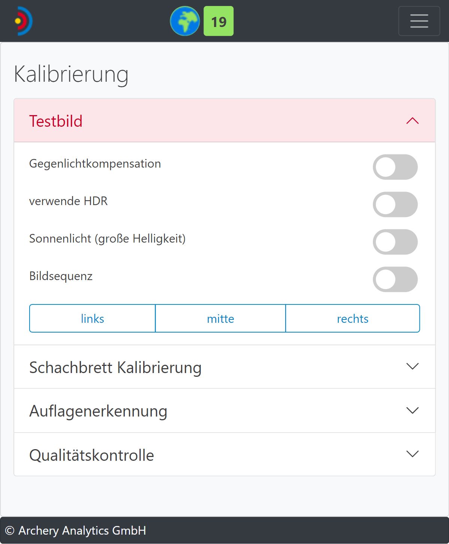Click the globe icon in header
The width and height of the screenshot is (449, 544).
pyautogui.click(x=185, y=21)
